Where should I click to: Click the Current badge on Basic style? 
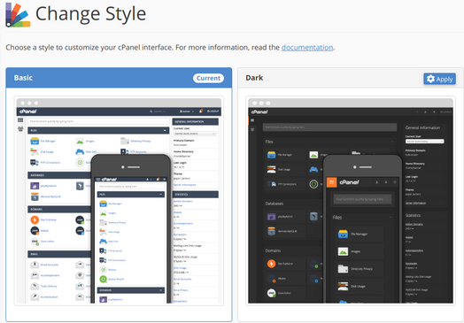tap(208, 78)
